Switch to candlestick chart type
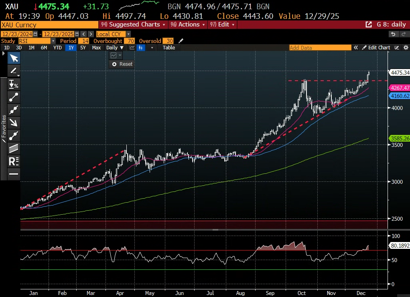 pos(141,48)
